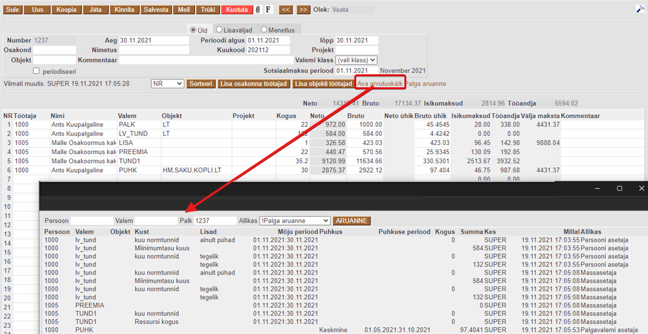Viewport: 648px width, 334px height.
Task: Enable the periodiseeri checkbox
Action: [x=36, y=71]
